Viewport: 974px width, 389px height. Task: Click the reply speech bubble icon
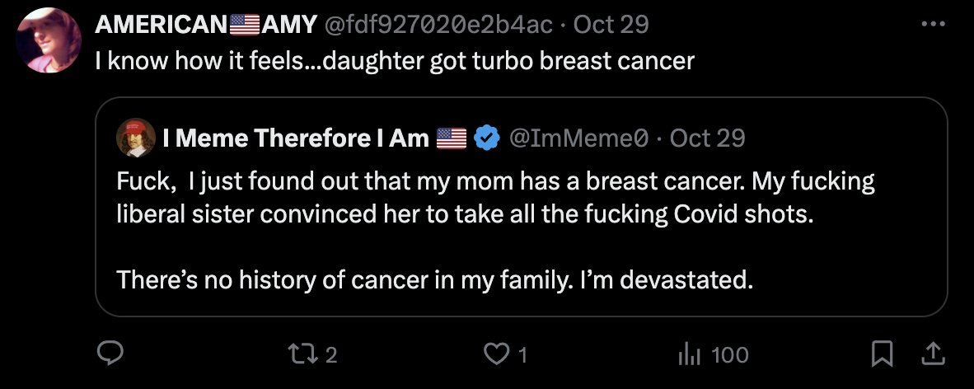tap(110, 354)
